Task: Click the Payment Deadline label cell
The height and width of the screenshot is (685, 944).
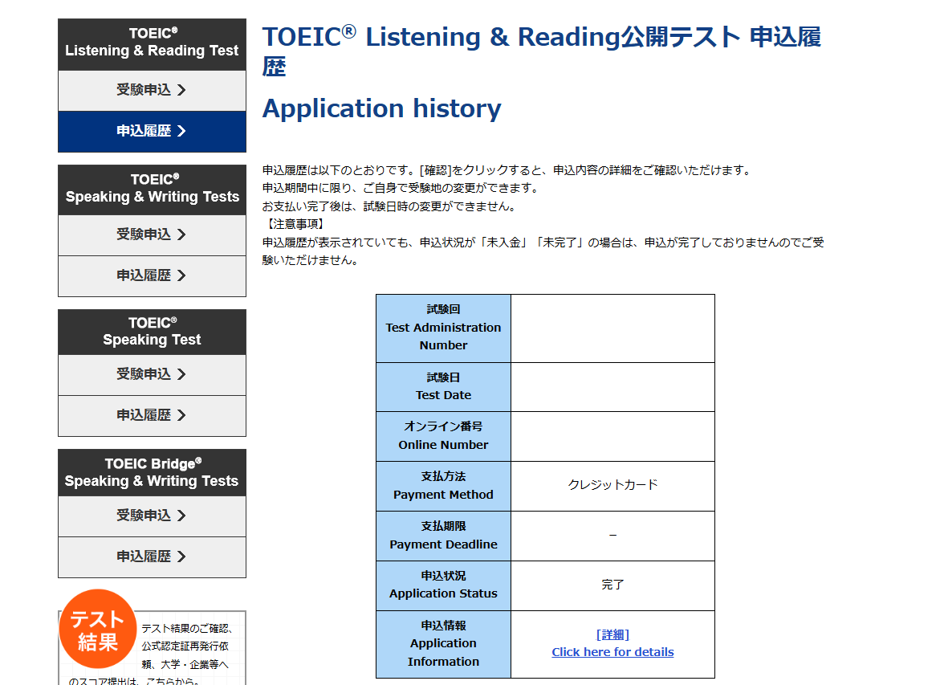Action: (443, 536)
